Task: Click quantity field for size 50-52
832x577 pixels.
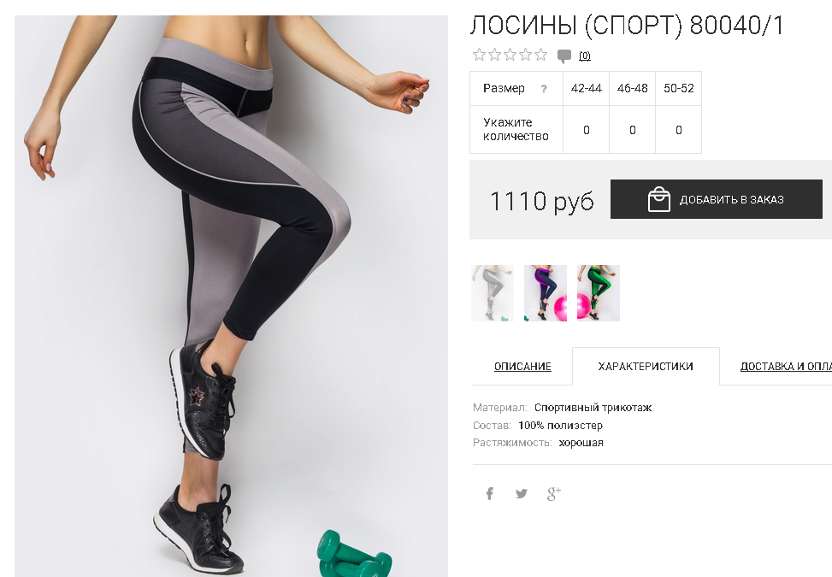Action: click(x=679, y=130)
